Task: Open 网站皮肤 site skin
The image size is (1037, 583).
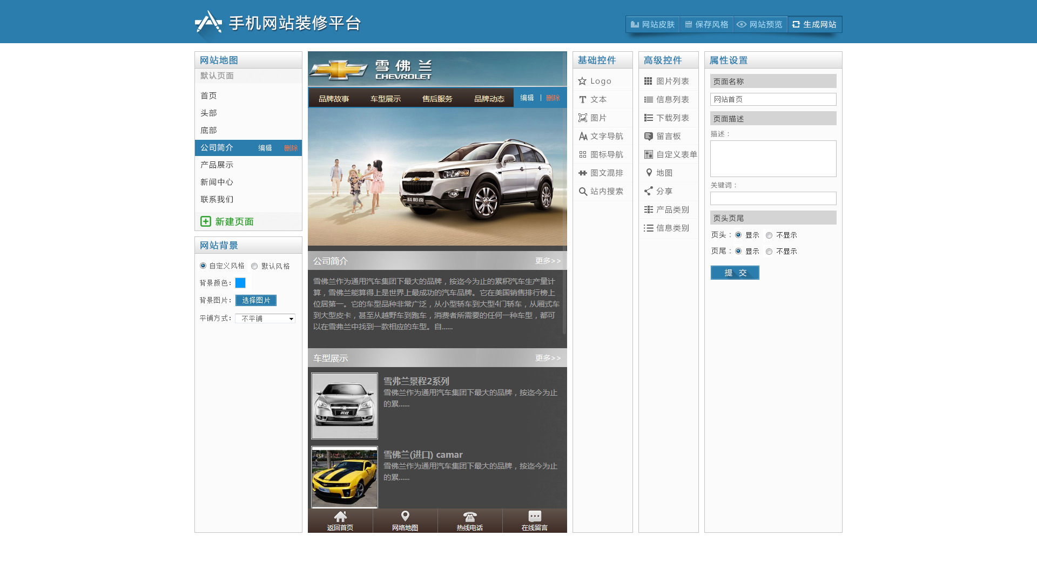Action: [x=652, y=24]
